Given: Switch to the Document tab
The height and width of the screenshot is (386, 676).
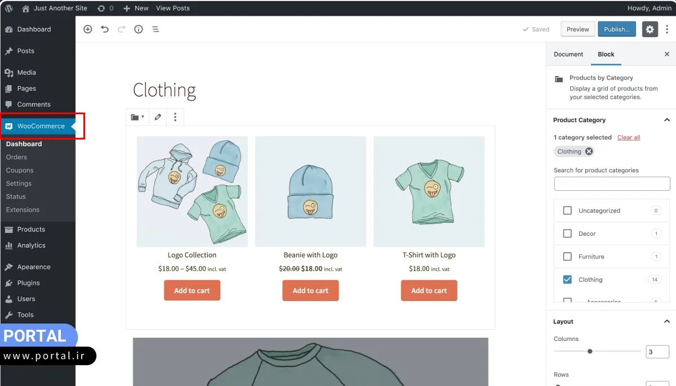Looking at the screenshot, I should 568,54.
